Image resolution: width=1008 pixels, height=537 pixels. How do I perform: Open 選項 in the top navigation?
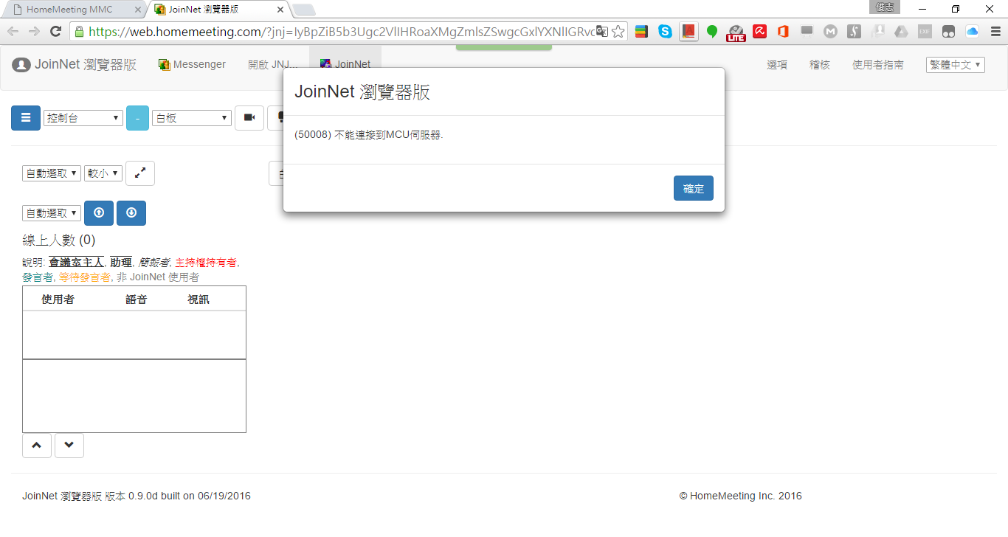[x=777, y=65]
